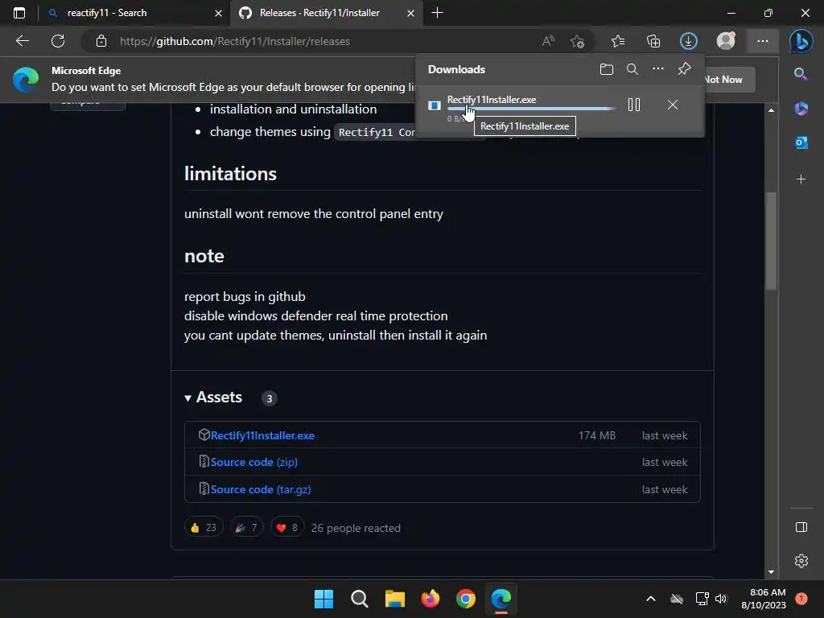
Task: Open File Explorer from taskbar
Action: pyautogui.click(x=394, y=599)
